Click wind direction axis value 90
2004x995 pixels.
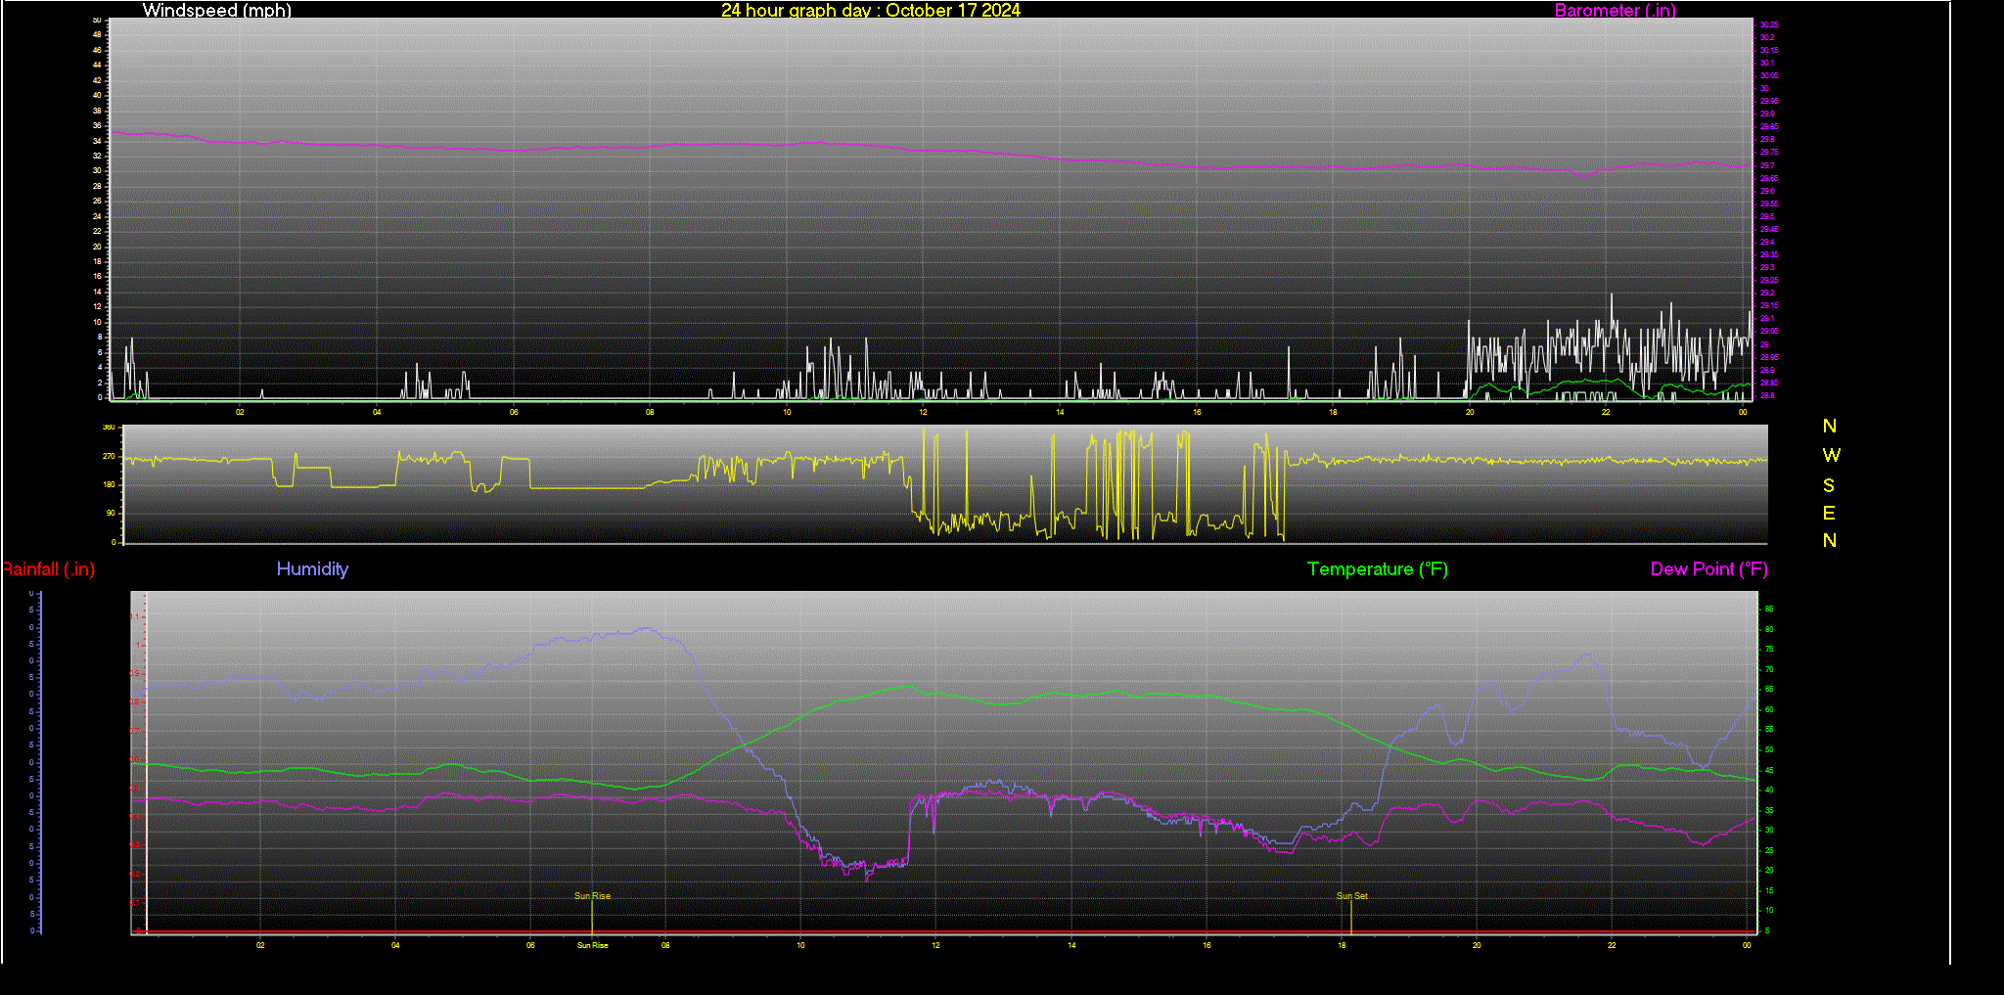(x=111, y=513)
